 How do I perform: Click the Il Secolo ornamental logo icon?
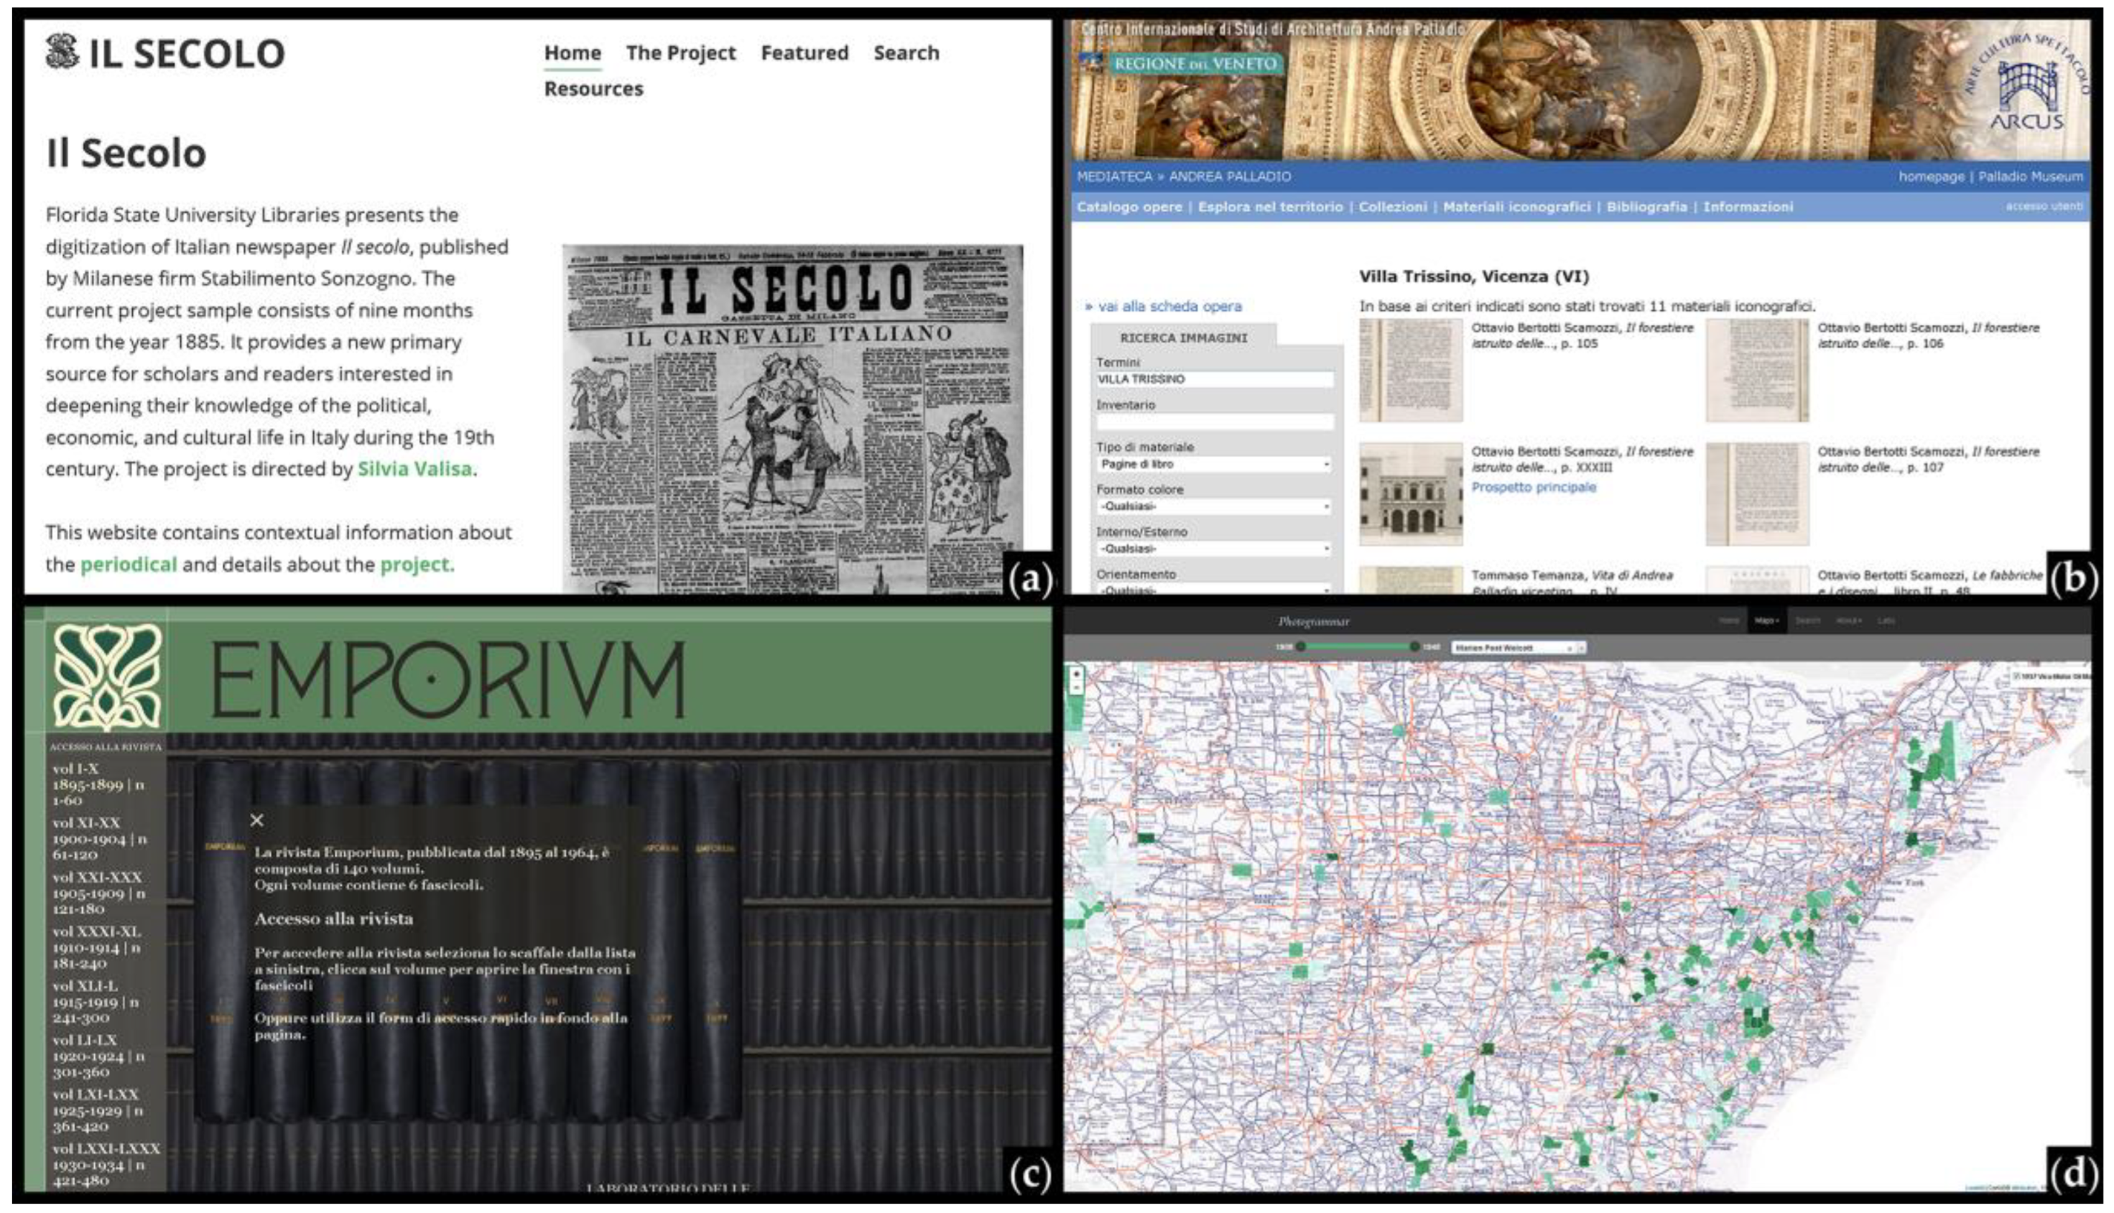coord(62,52)
